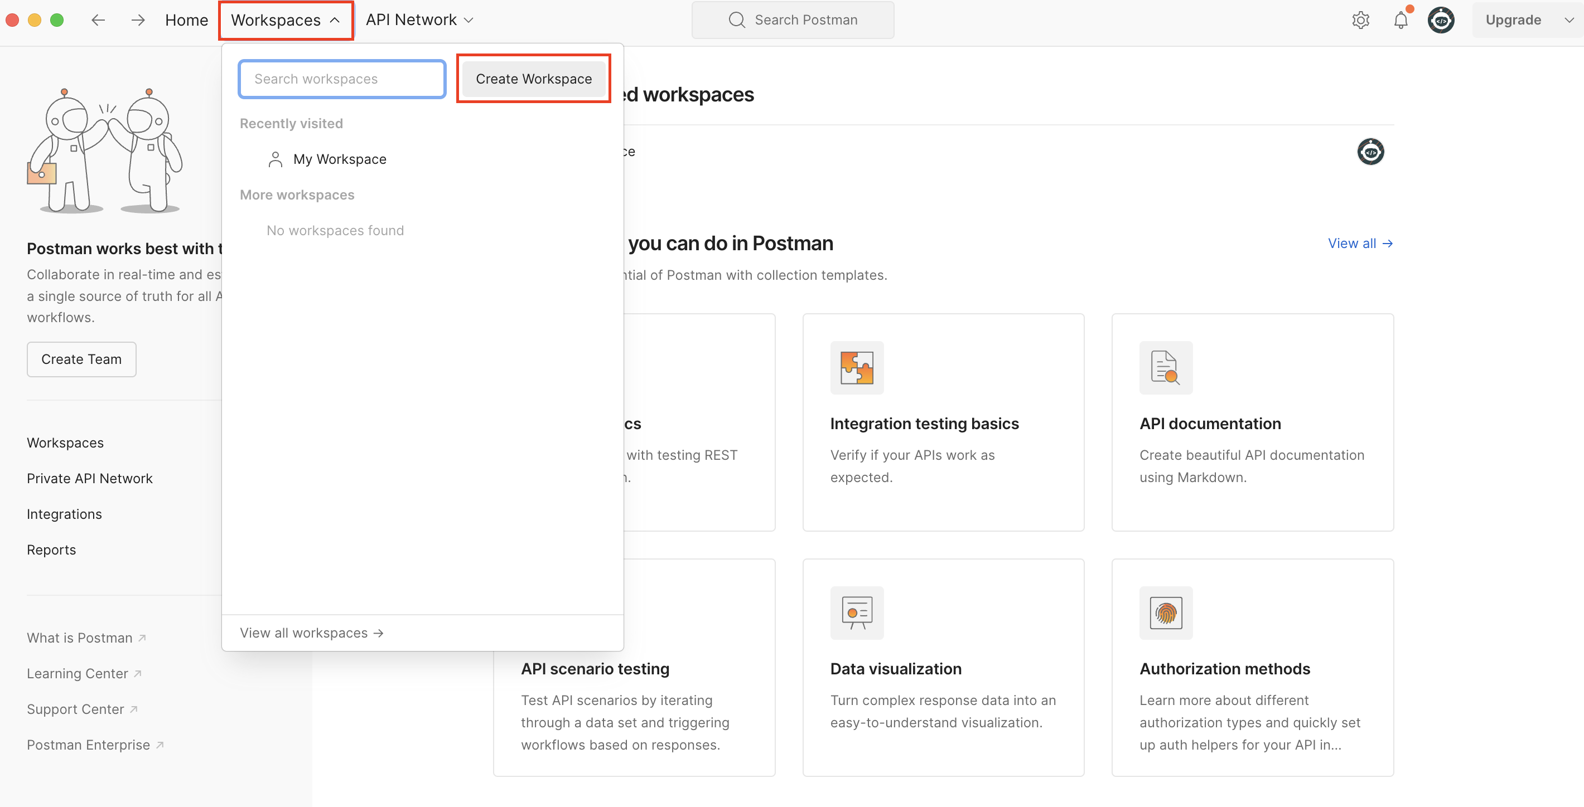Click the 'No workspaces found' text

coord(335,231)
